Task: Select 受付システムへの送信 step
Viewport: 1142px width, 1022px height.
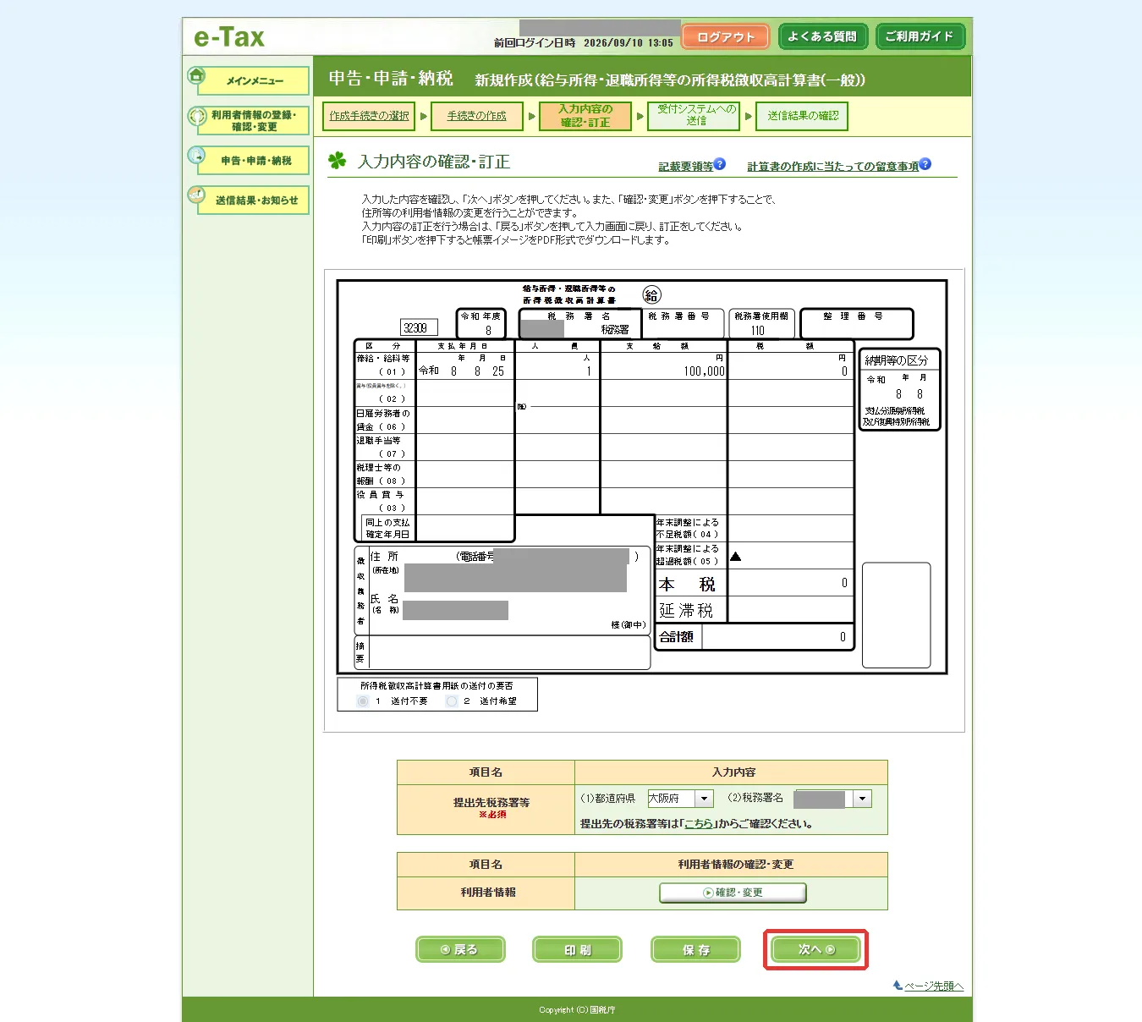Action: [694, 116]
